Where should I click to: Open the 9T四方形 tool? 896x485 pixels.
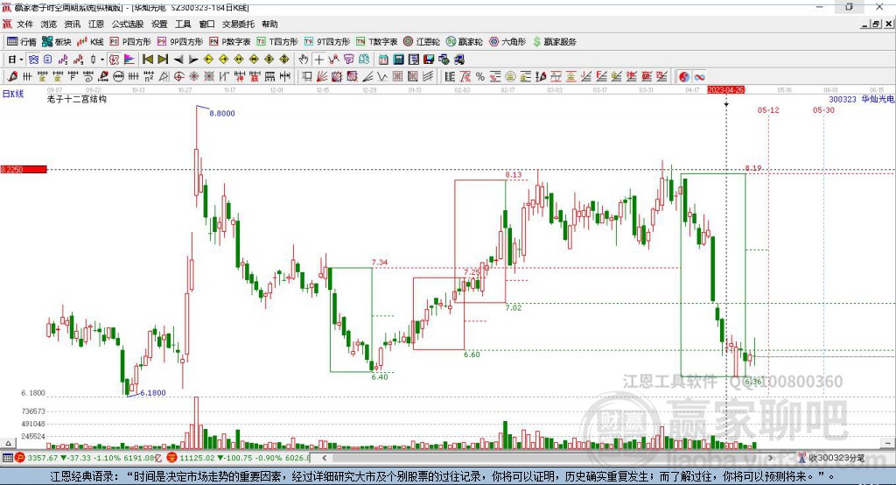click(327, 41)
